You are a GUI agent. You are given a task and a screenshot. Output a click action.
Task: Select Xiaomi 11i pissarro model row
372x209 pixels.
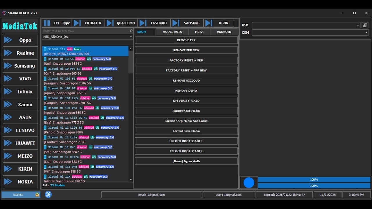pos(85,51)
